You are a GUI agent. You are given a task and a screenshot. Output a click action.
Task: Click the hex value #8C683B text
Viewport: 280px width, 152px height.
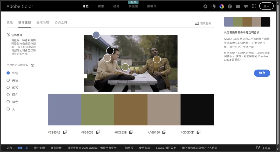coord(121,132)
